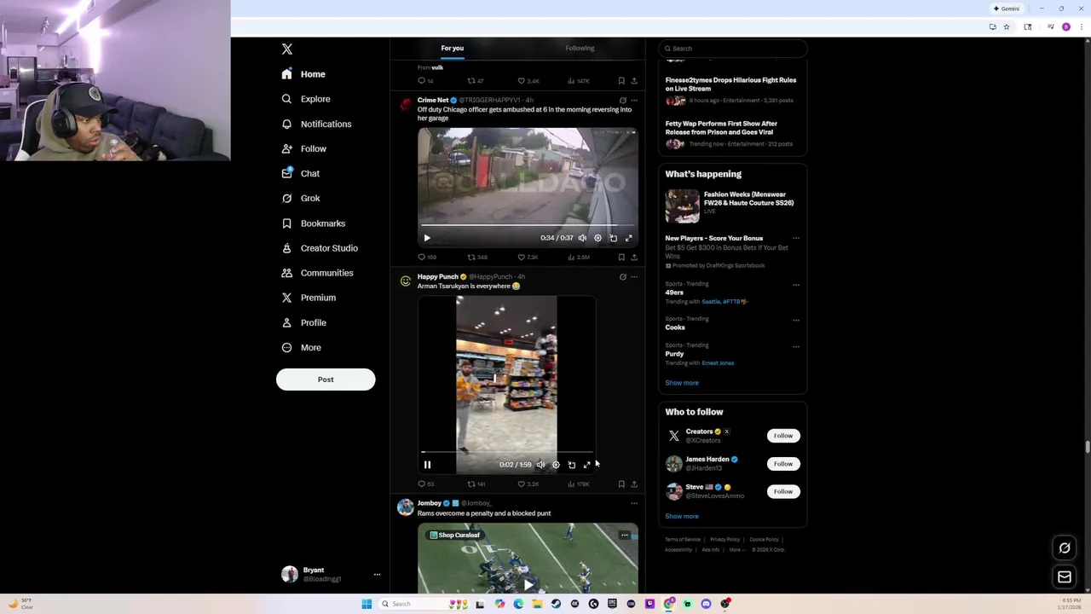Open Grok explain icon on Happy Punch post
Image resolution: width=1091 pixels, height=614 pixels.
tap(622, 277)
